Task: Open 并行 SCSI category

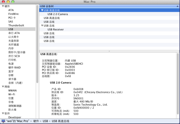Action: 14,56
